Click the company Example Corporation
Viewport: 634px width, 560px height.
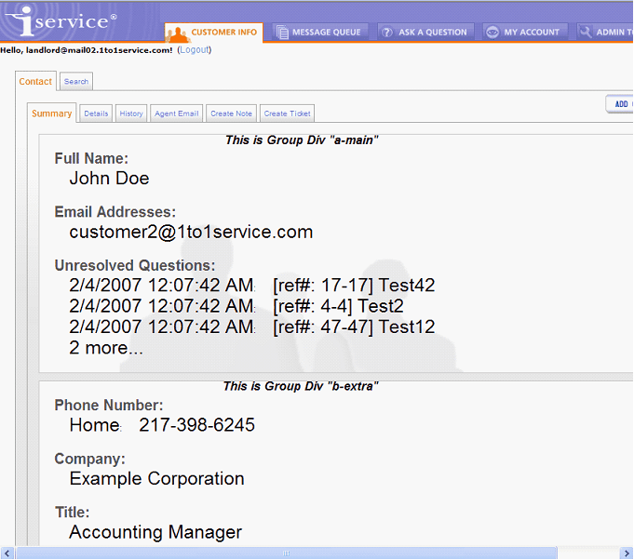157,479
